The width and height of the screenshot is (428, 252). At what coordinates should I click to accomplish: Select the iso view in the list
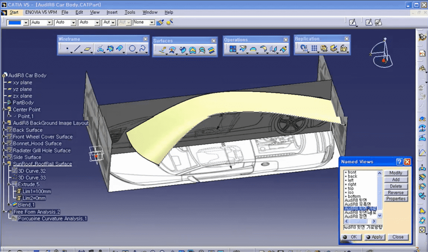pyautogui.click(x=351, y=192)
